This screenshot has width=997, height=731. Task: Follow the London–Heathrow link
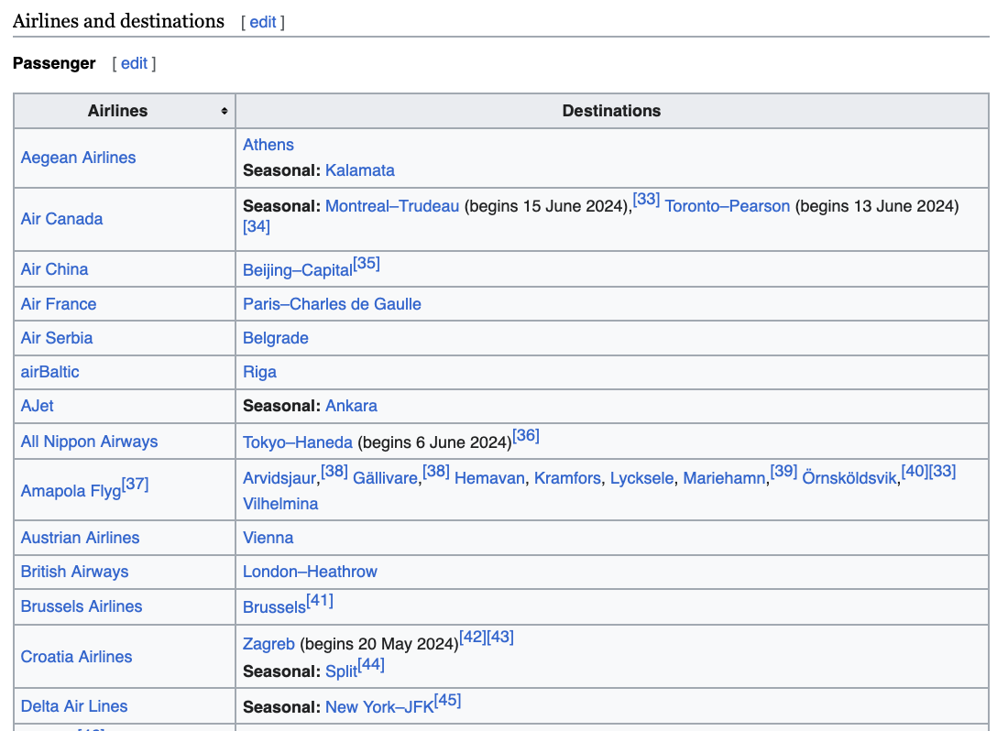[311, 572]
